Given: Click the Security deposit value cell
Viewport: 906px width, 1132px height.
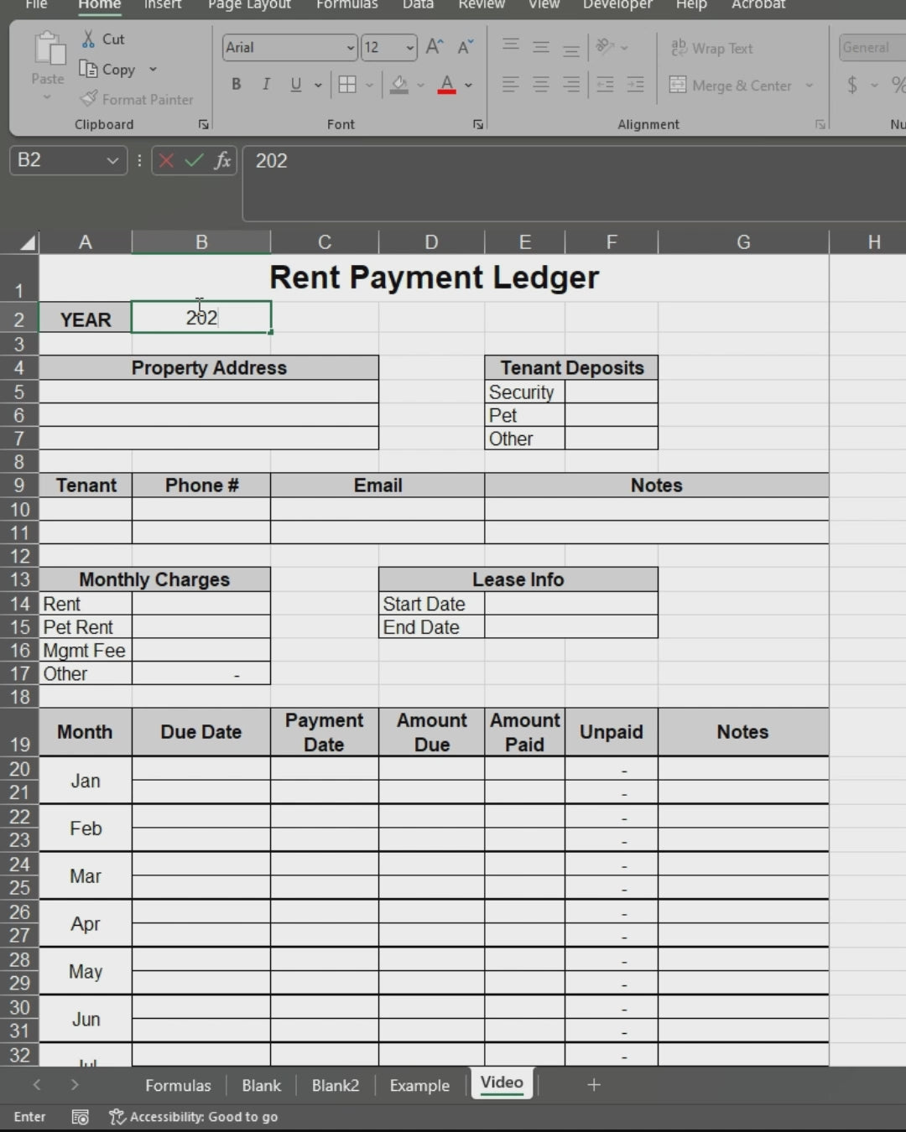Looking at the screenshot, I should pyautogui.click(x=611, y=392).
